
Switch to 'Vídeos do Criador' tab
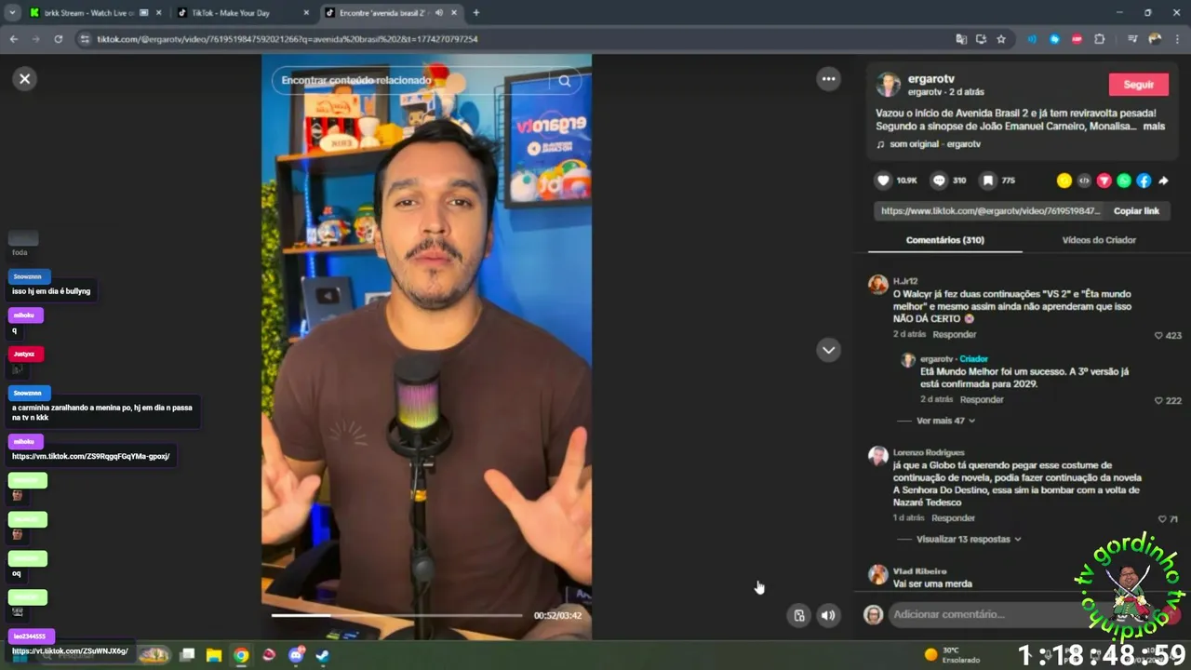pyautogui.click(x=1099, y=240)
